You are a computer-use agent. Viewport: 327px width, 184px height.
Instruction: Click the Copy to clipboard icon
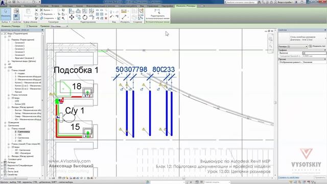36,14
